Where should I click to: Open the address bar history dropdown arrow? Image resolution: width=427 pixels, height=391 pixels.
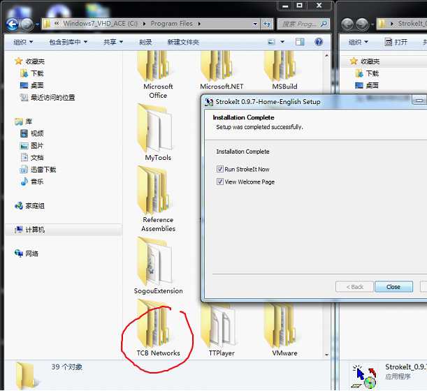click(255, 24)
